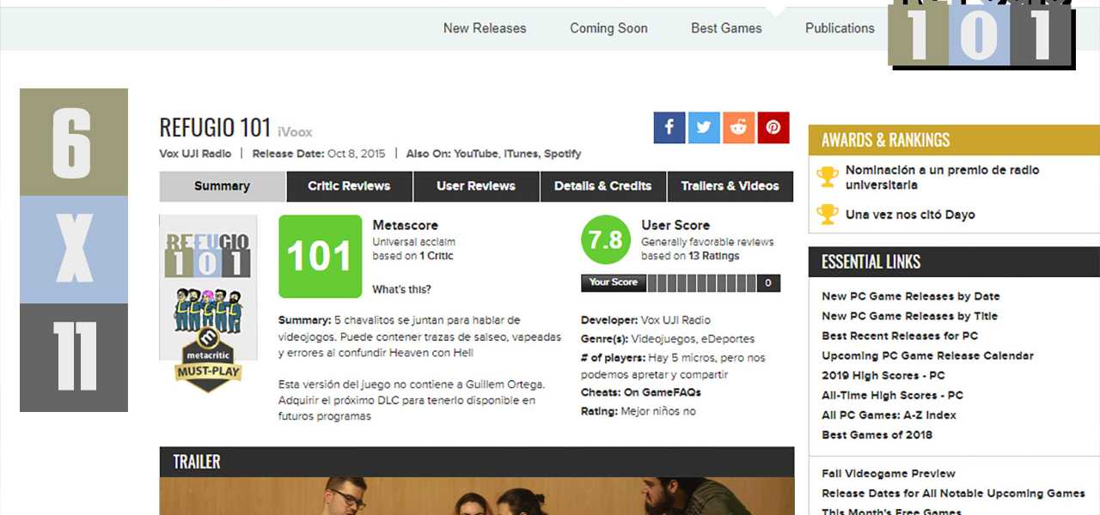Set rating on the Your Score bar
The image size is (1100, 515).
701,282
